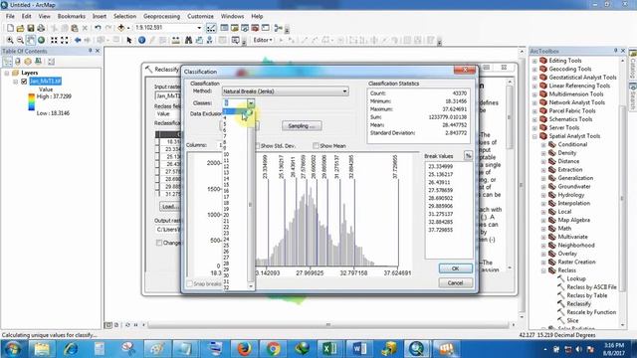
Task: Open the Sampling settings button
Action: point(302,126)
